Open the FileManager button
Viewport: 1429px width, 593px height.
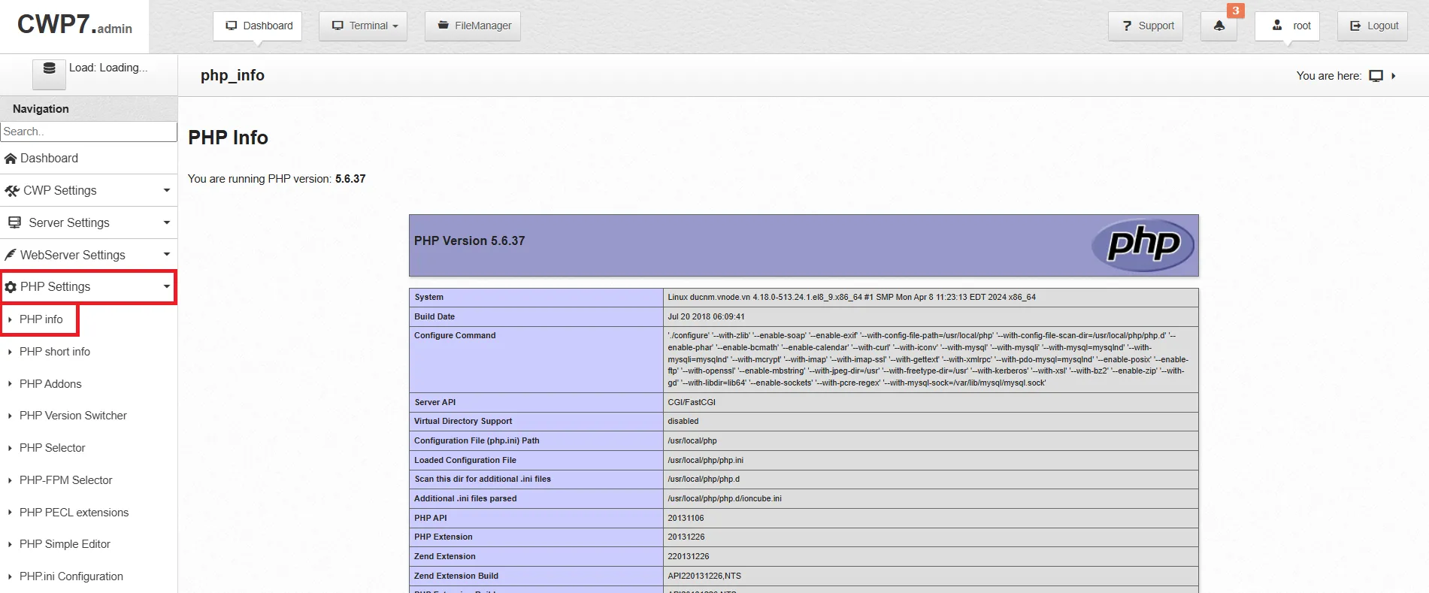[473, 26]
